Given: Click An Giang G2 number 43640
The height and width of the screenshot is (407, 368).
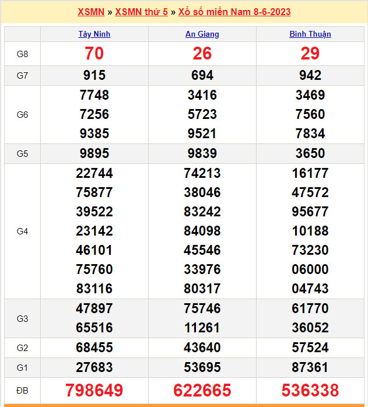Looking at the screenshot, I should click(x=202, y=348).
